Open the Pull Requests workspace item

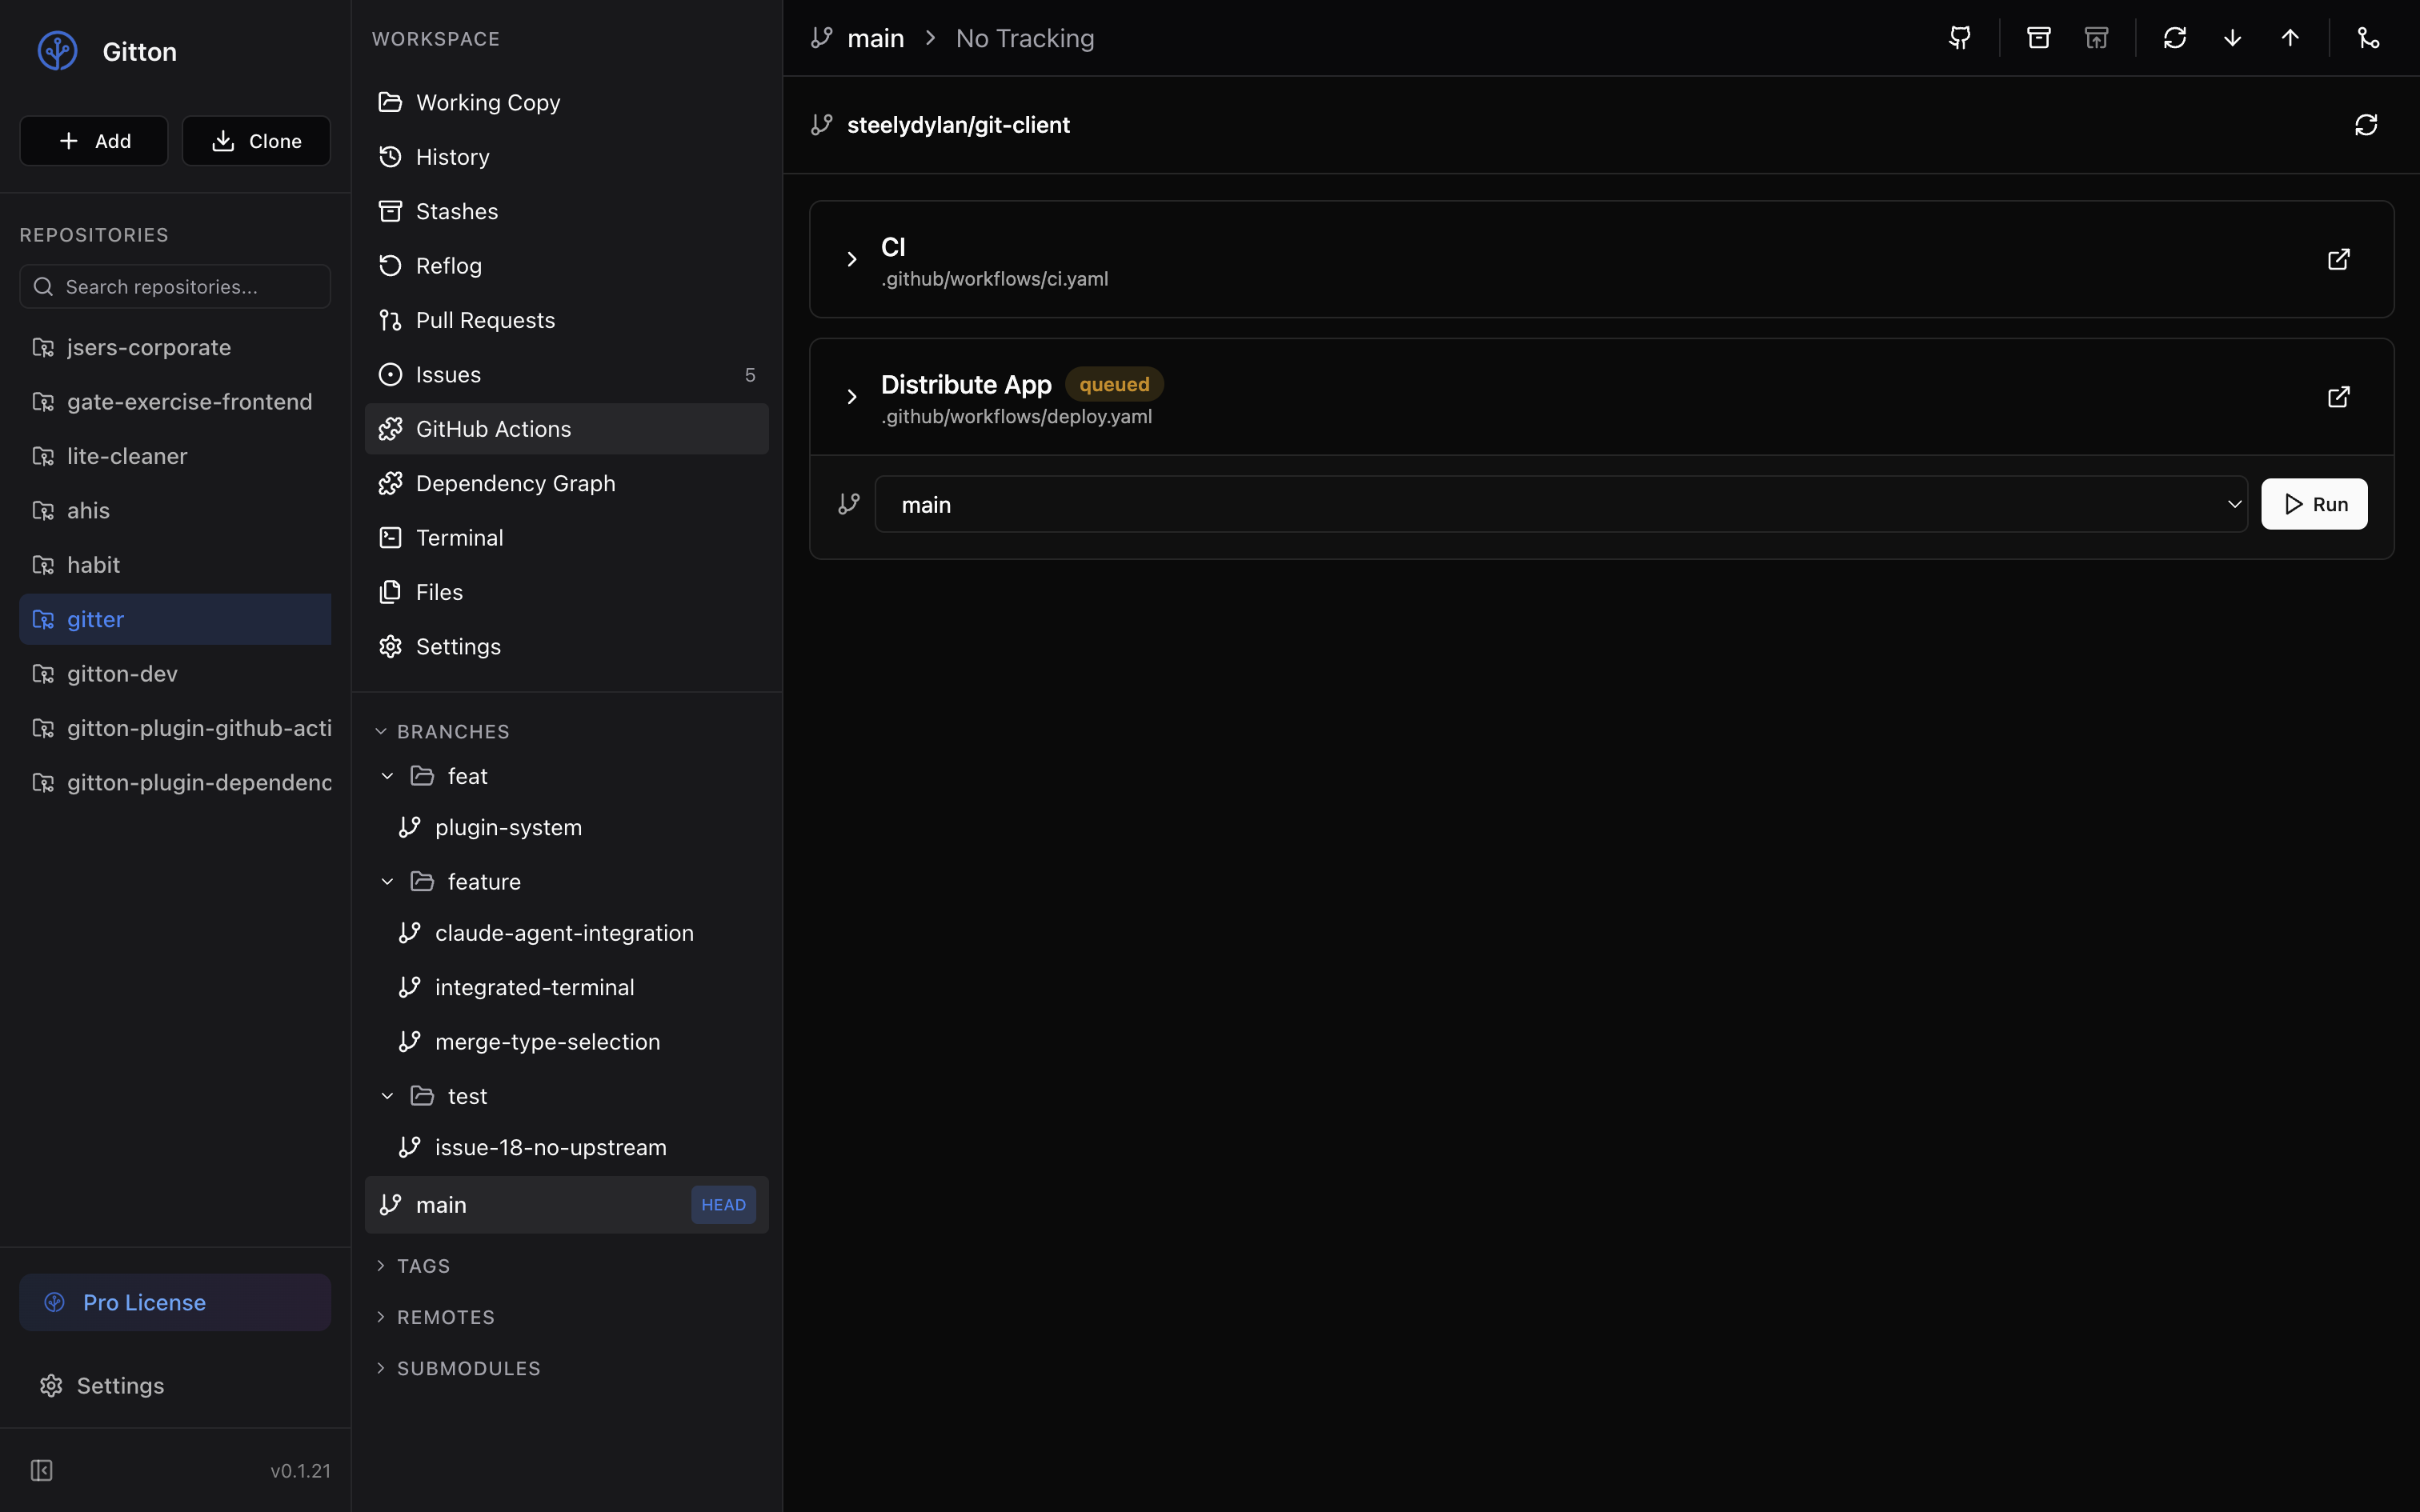pyautogui.click(x=485, y=320)
